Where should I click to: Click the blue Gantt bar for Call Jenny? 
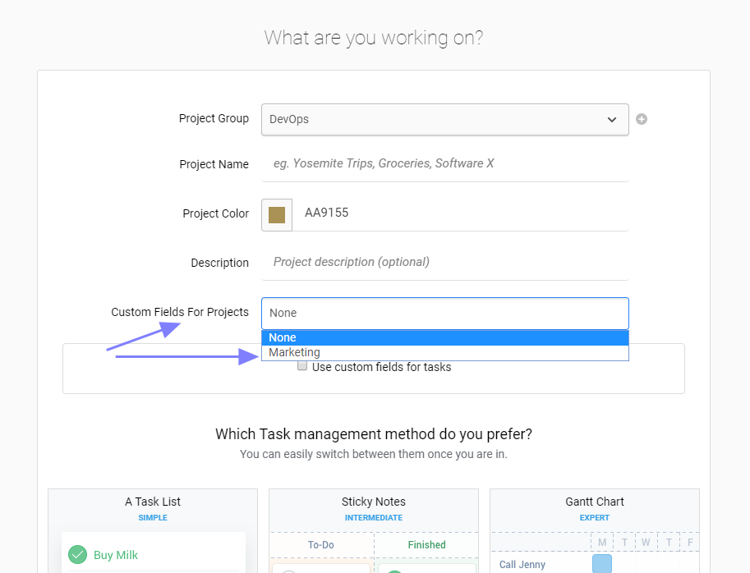point(601,563)
